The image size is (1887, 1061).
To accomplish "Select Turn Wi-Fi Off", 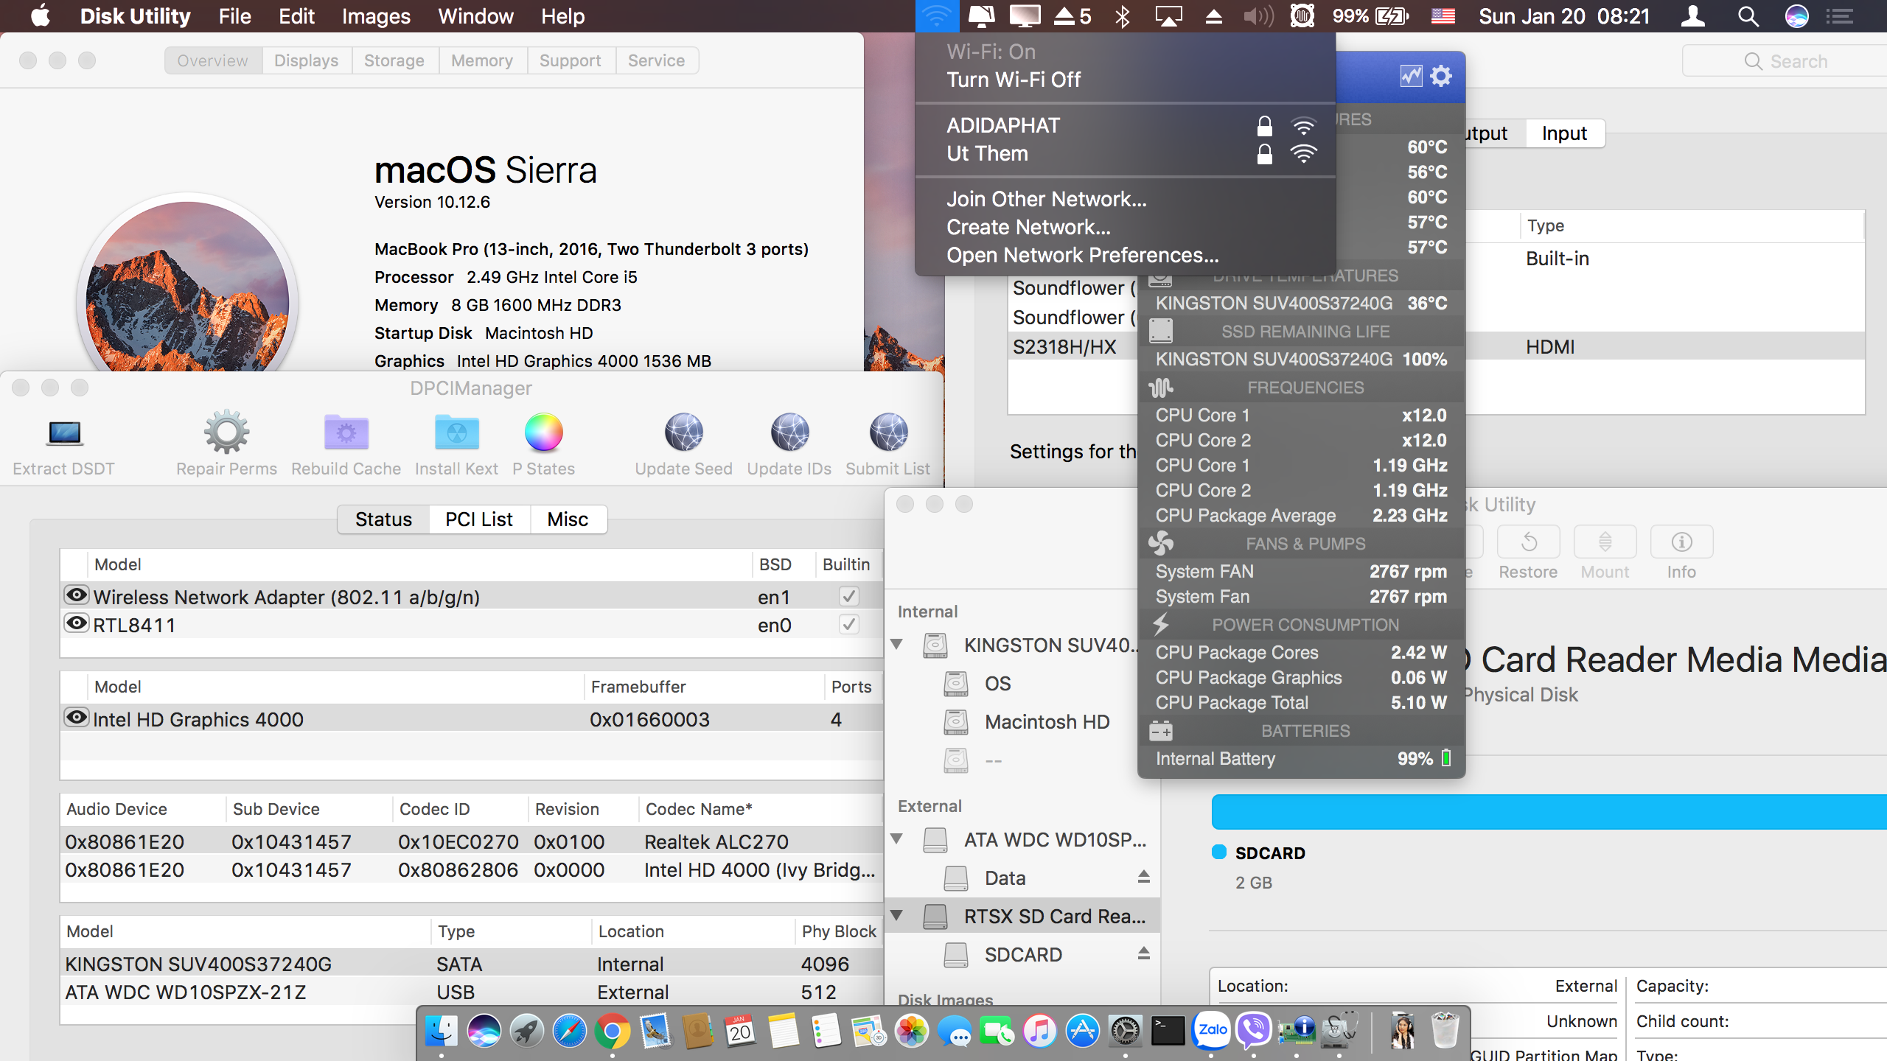I will point(1014,80).
